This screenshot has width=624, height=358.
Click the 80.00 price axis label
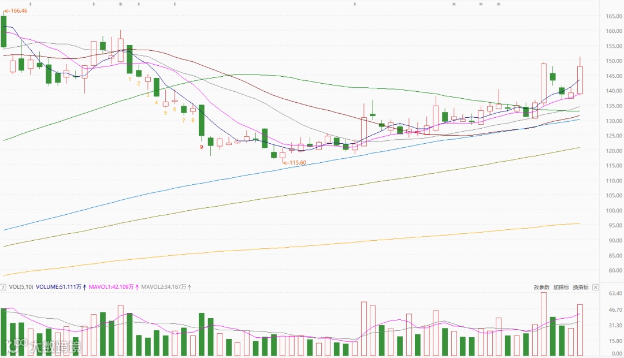pos(615,270)
